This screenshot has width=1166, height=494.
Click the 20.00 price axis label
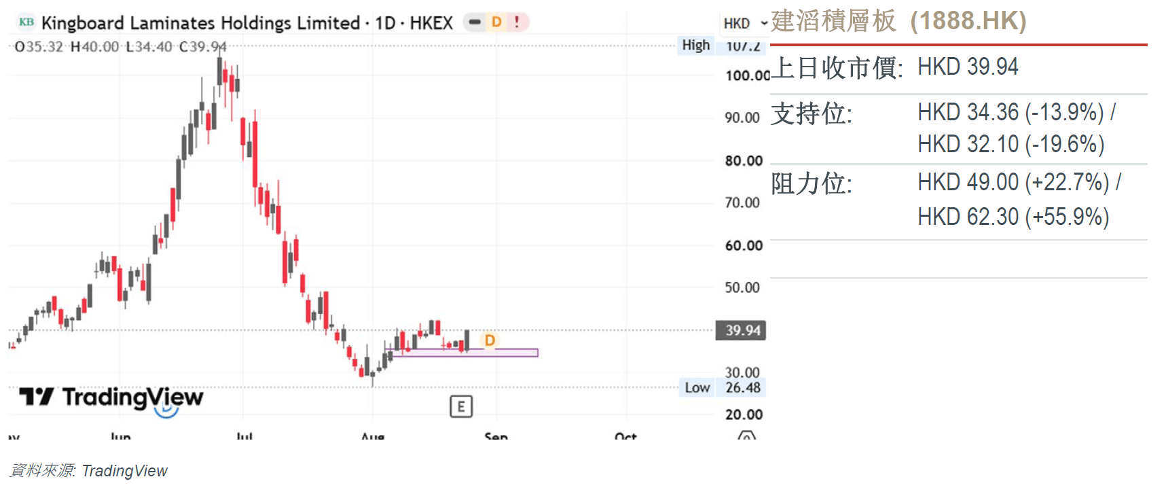click(x=744, y=414)
